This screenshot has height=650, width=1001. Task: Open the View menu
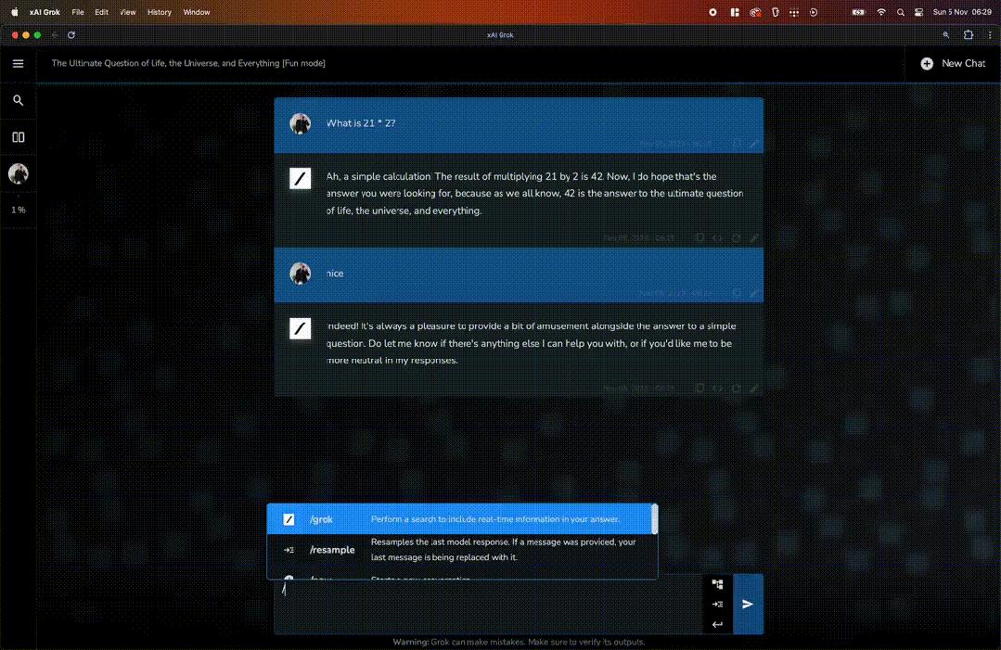point(128,12)
